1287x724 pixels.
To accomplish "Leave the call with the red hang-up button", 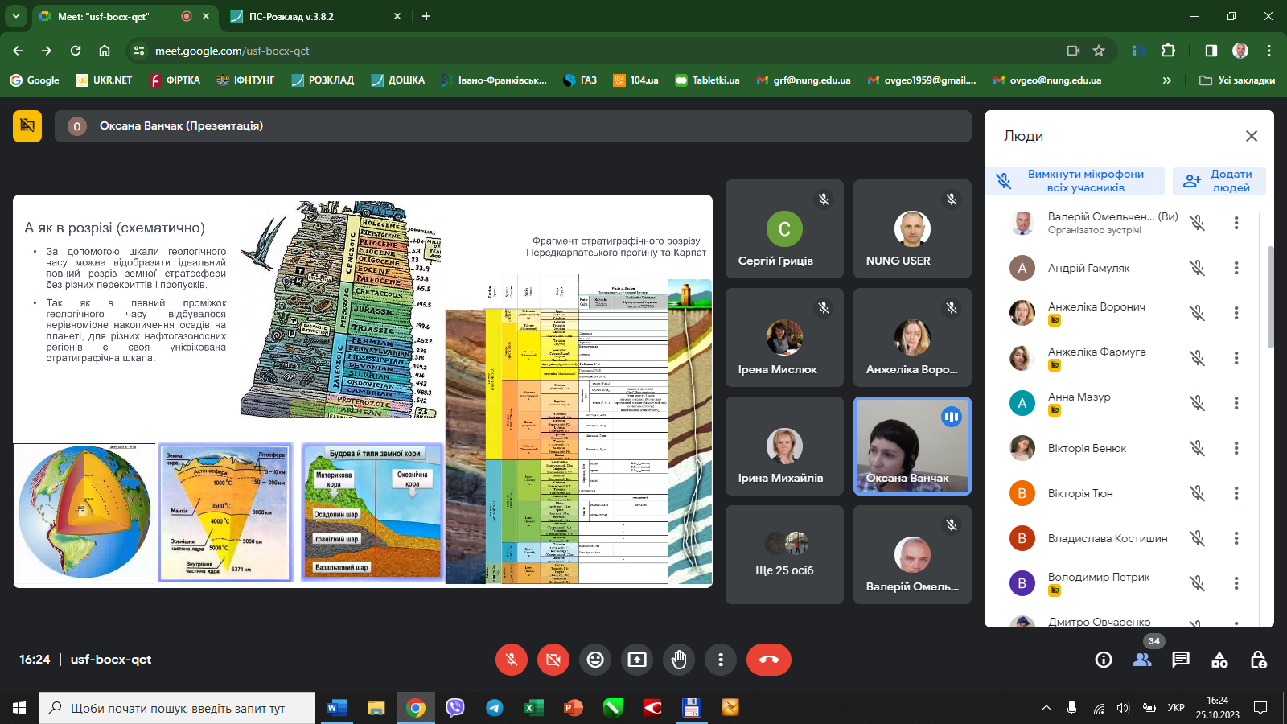I will [768, 660].
